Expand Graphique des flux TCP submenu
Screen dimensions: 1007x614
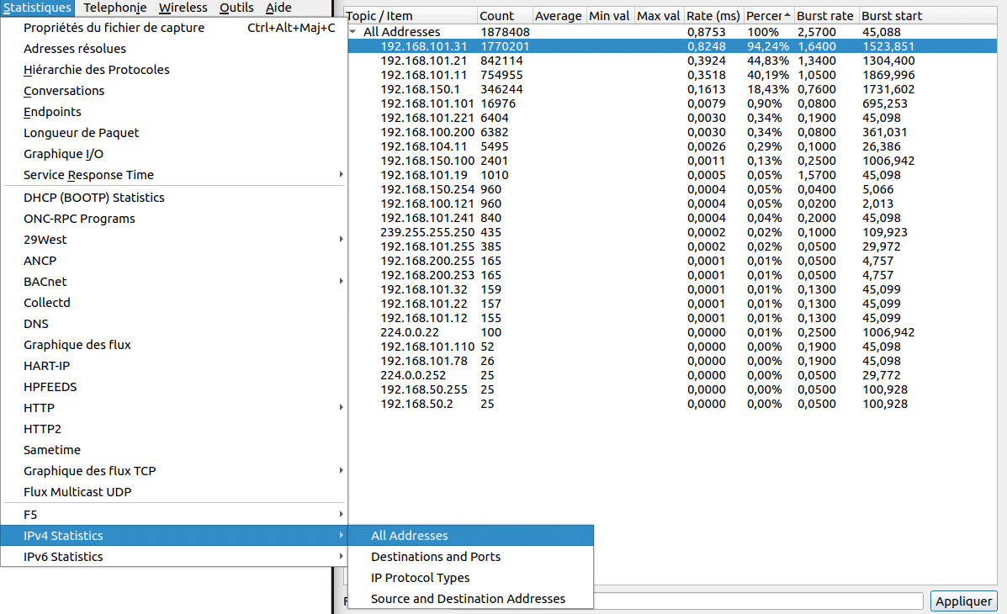tap(174, 471)
